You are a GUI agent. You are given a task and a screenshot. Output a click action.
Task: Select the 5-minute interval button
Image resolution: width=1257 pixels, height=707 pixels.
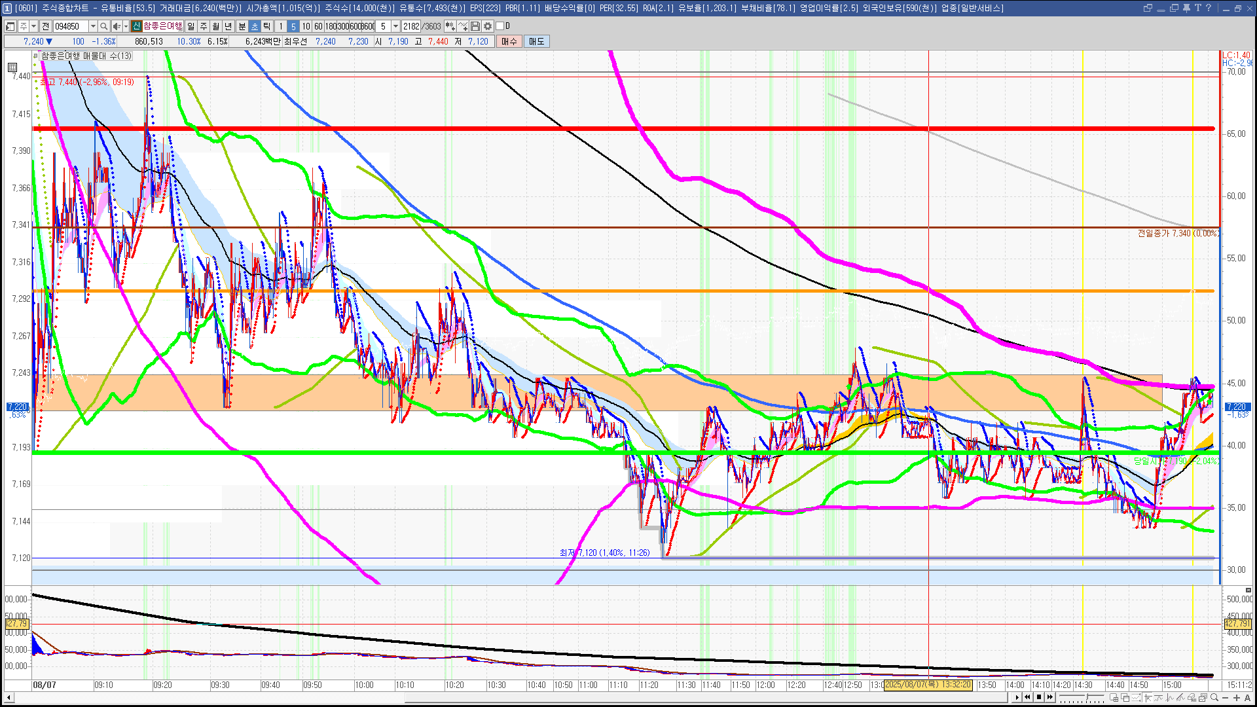[293, 26]
